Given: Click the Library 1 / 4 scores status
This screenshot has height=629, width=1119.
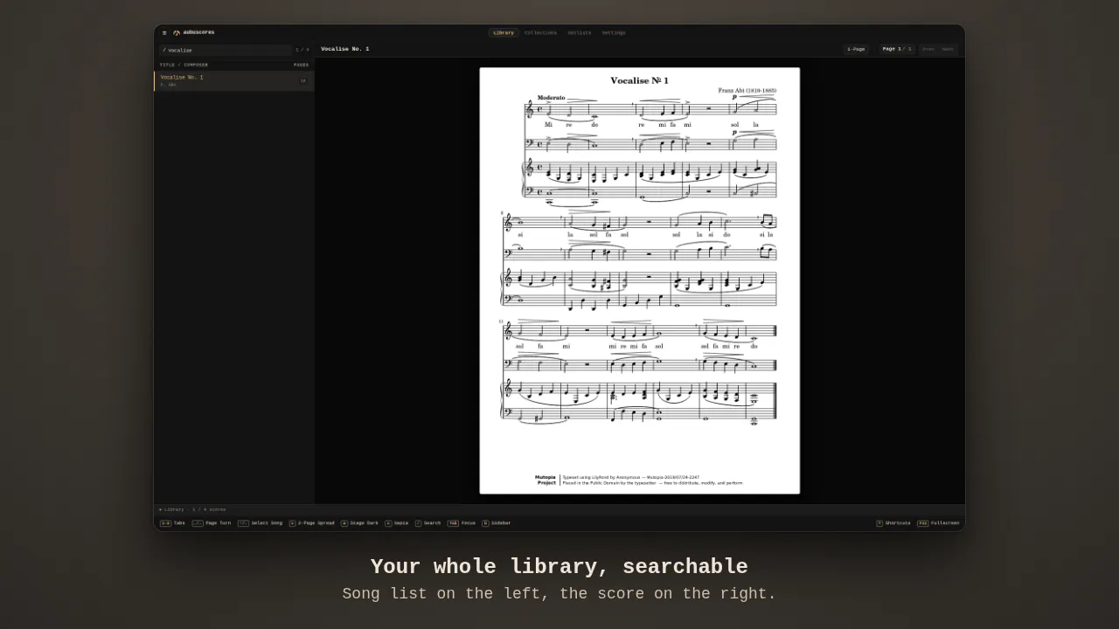Looking at the screenshot, I should (192, 509).
